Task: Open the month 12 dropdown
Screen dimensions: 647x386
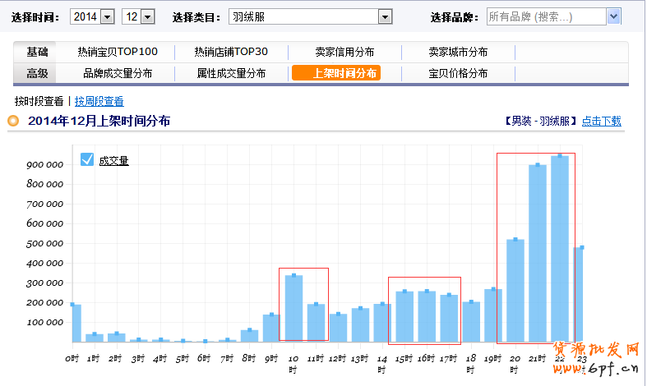Action: coord(147,16)
